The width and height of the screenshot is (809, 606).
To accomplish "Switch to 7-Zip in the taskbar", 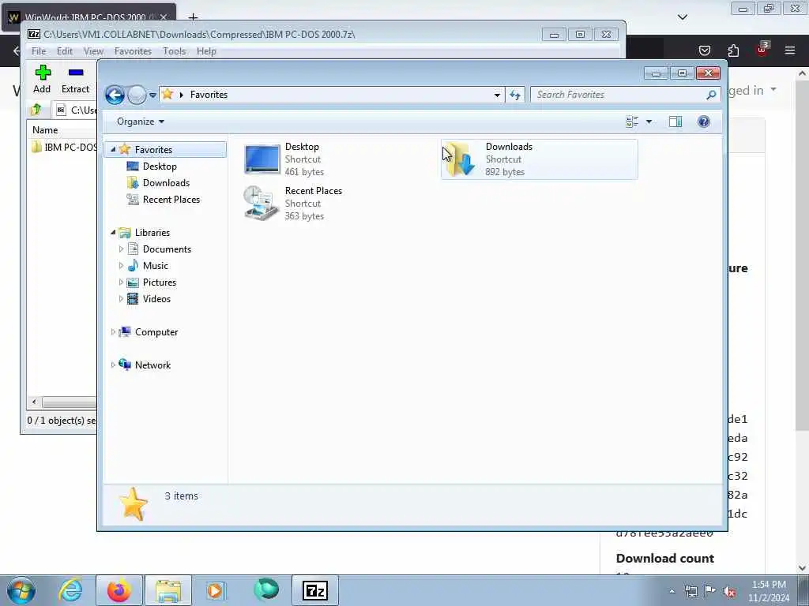I will pos(315,590).
